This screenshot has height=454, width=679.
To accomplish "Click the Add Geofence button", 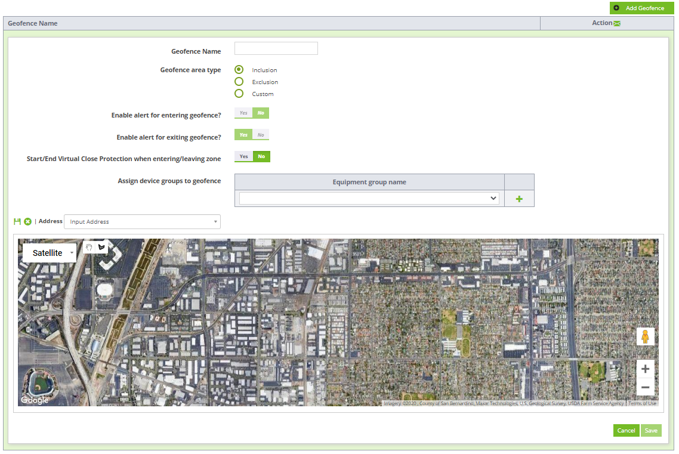I will 641,8.
